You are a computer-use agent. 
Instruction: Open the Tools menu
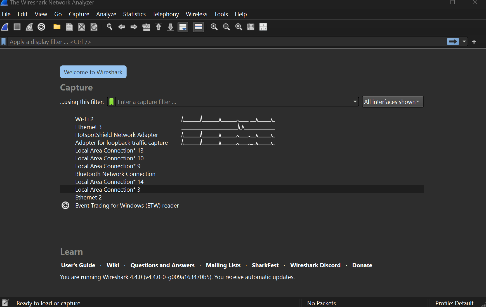point(221,14)
